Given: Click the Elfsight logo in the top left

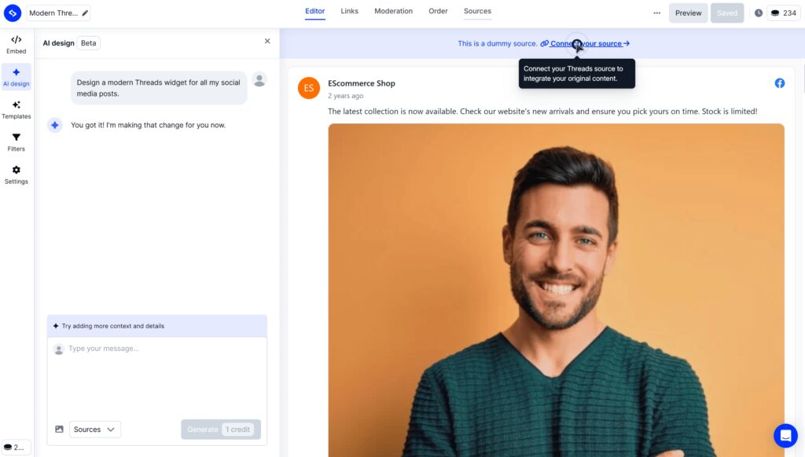Looking at the screenshot, I should tap(12, 13).
